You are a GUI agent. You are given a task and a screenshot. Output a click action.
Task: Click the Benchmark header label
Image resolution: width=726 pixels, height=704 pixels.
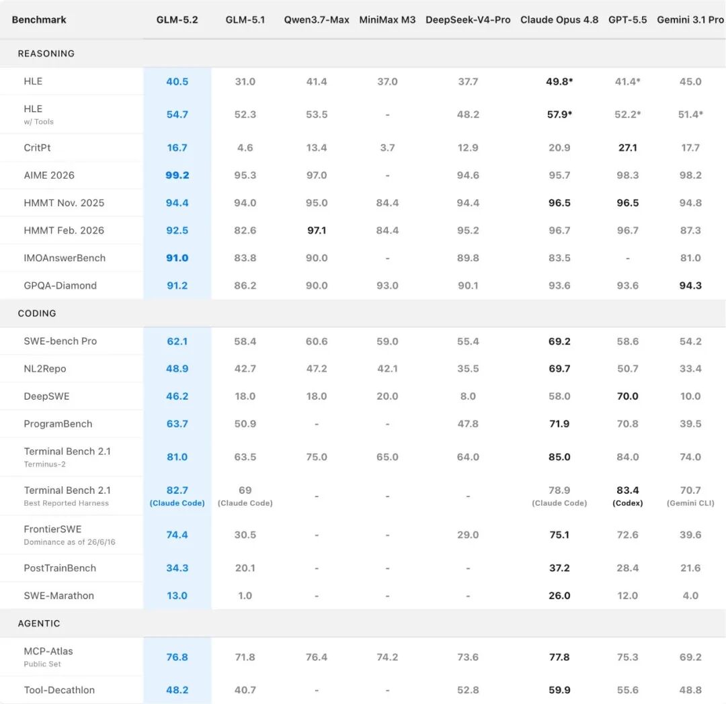click(39, 20)
